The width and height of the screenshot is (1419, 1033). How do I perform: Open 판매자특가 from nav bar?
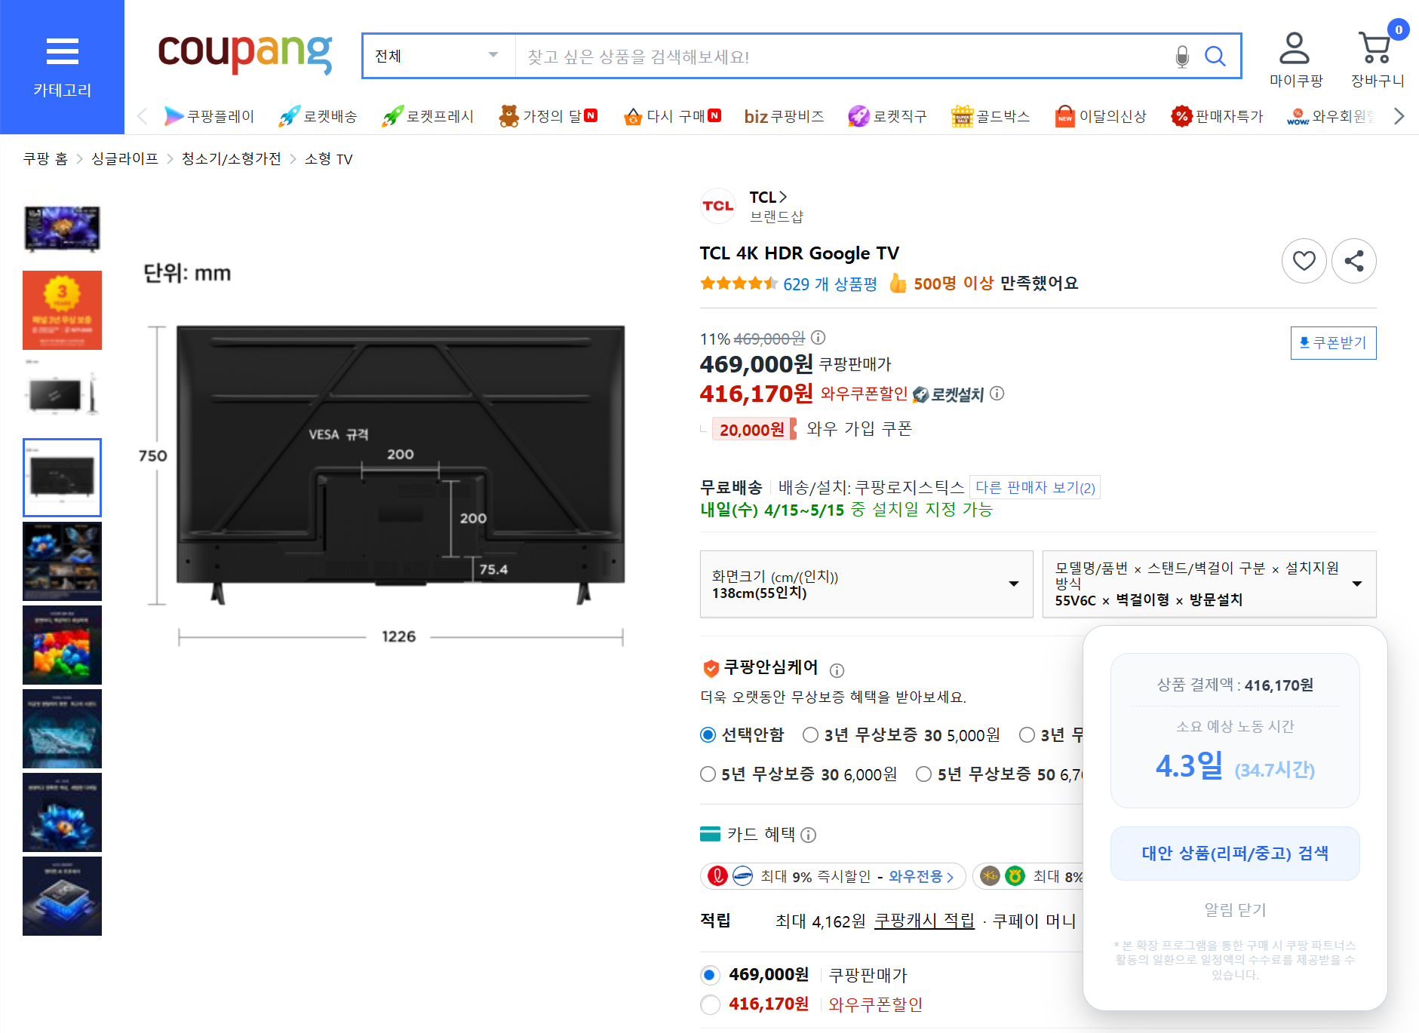click(x=1217, y=116)
